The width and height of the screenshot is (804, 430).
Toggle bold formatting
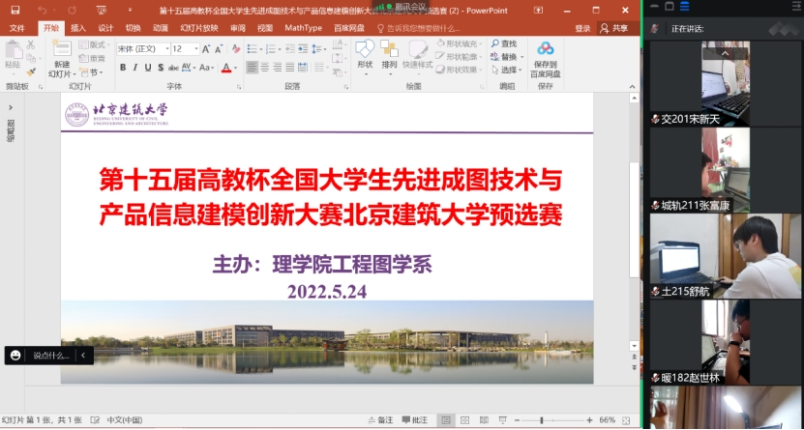[123, 68]
